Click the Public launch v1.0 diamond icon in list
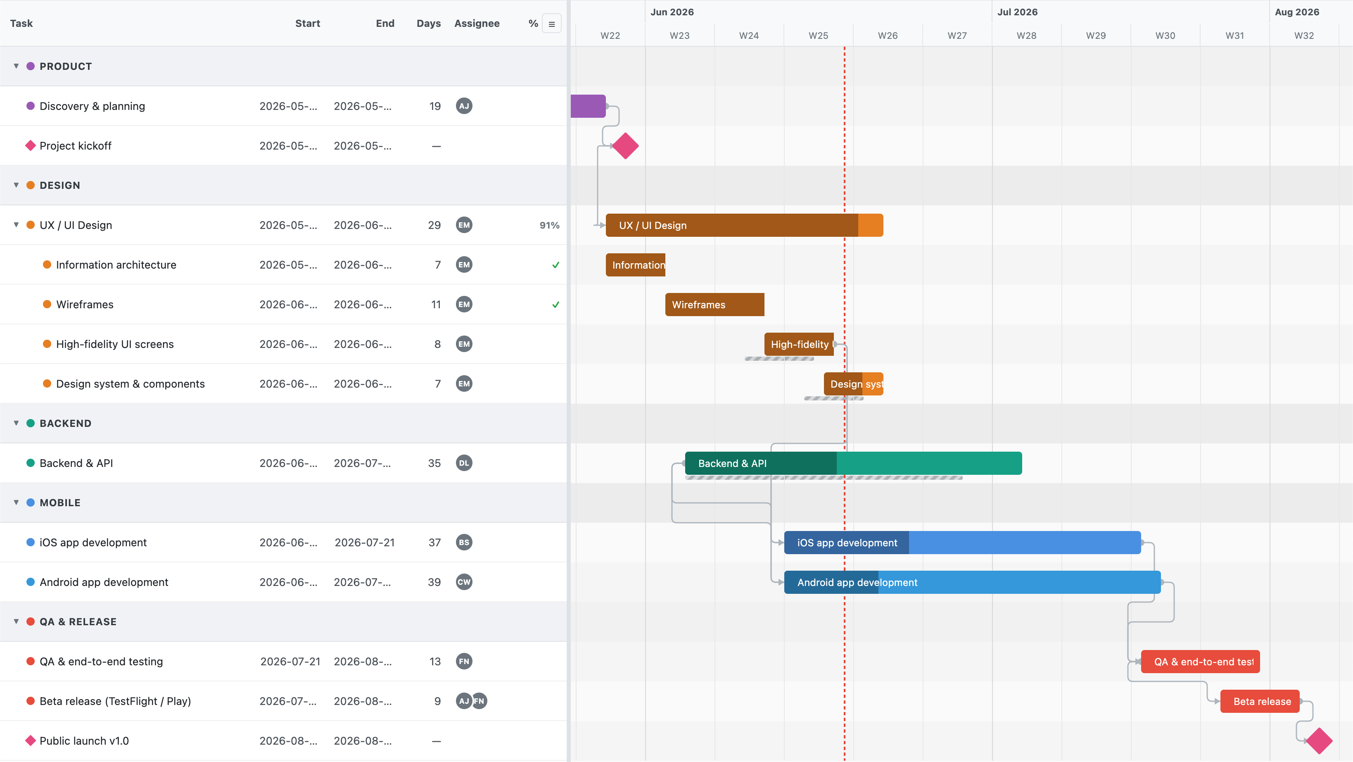1353x762 pixels. (31, 741)
